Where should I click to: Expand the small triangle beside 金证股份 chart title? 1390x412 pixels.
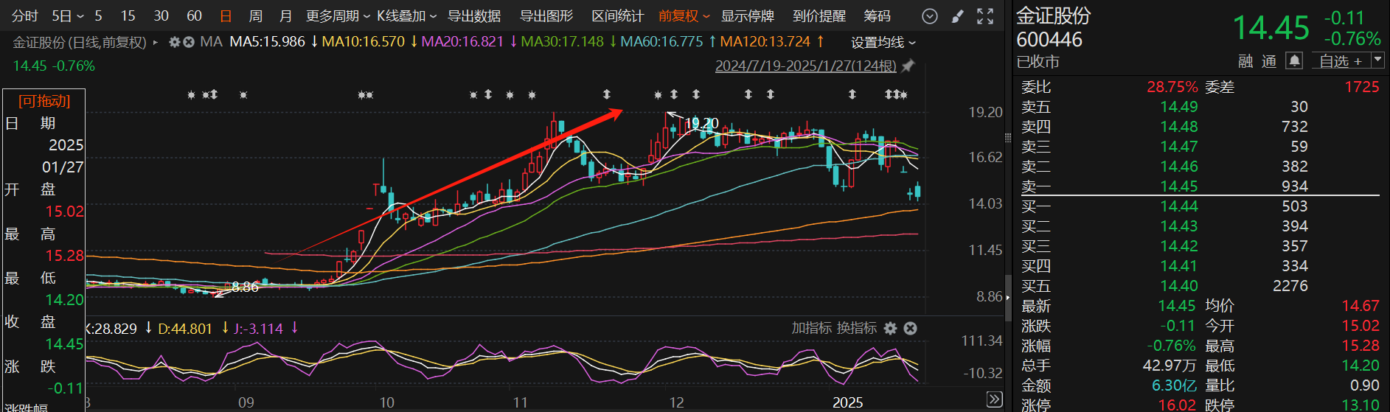click(156, 43)
